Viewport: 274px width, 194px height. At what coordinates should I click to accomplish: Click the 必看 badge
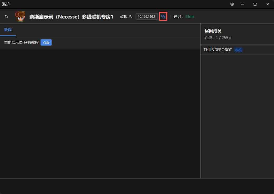46,42
